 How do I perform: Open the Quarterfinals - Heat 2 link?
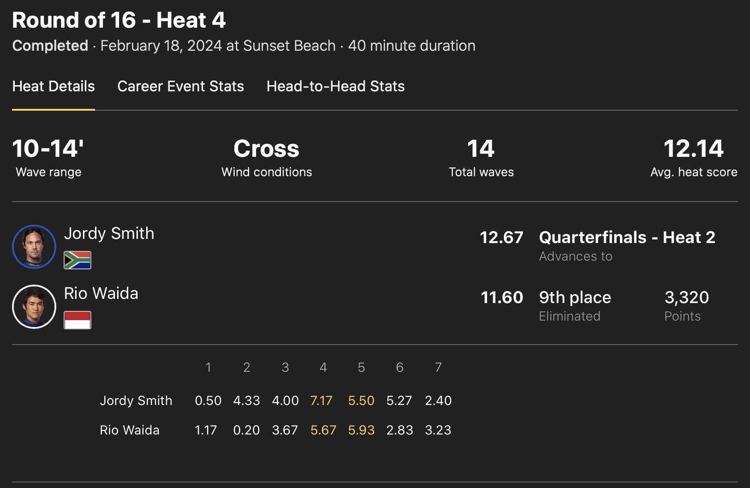(x=627, y=238)
